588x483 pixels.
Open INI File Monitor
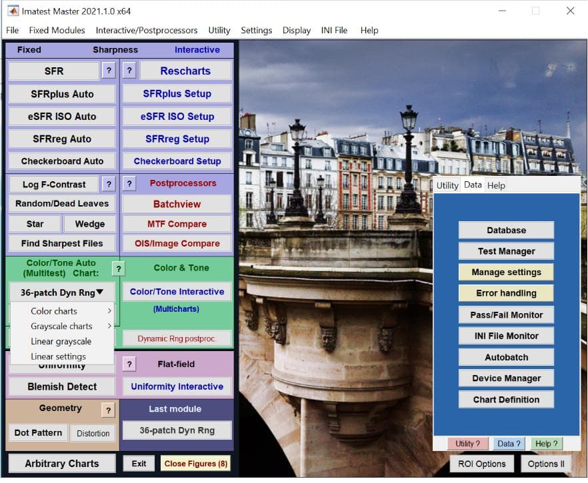click(506, 336)
